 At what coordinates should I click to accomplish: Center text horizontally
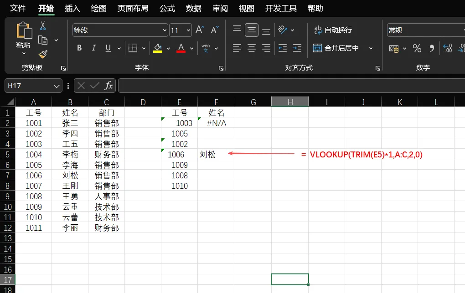click(x=252, y=48)
